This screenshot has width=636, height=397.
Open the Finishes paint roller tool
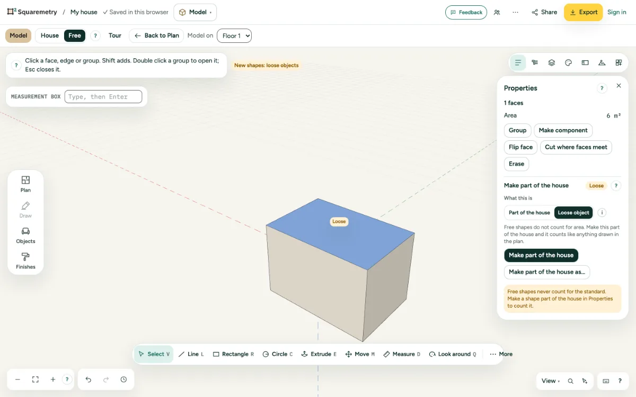[25, 261]
